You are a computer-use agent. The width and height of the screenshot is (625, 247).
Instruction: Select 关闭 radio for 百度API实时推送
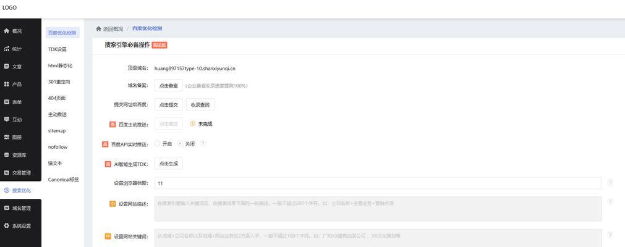click(x=180, y=143)
